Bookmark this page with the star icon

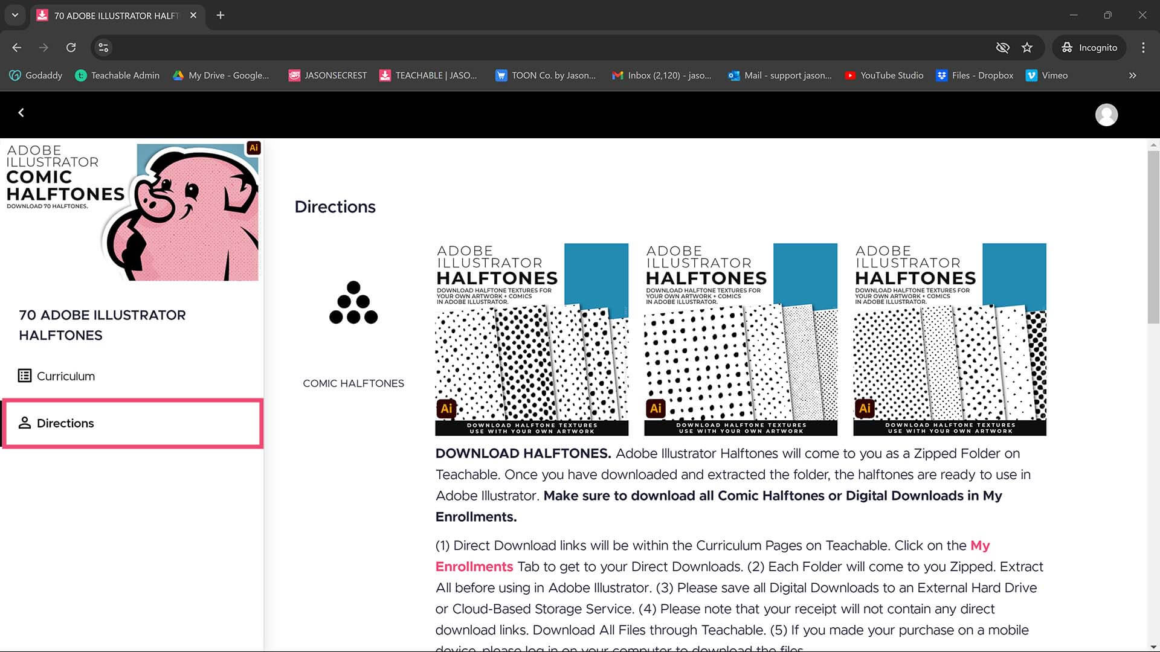point(1027,48)
